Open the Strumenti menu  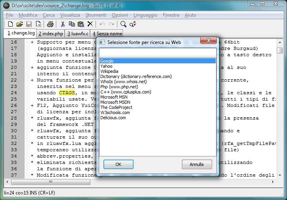(x=96, y=15)
